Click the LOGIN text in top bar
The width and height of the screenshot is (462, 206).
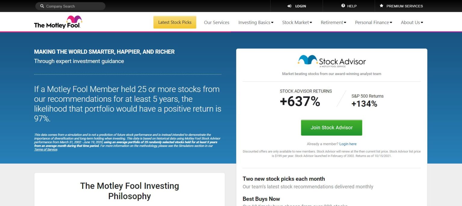(x=300, y=6)
